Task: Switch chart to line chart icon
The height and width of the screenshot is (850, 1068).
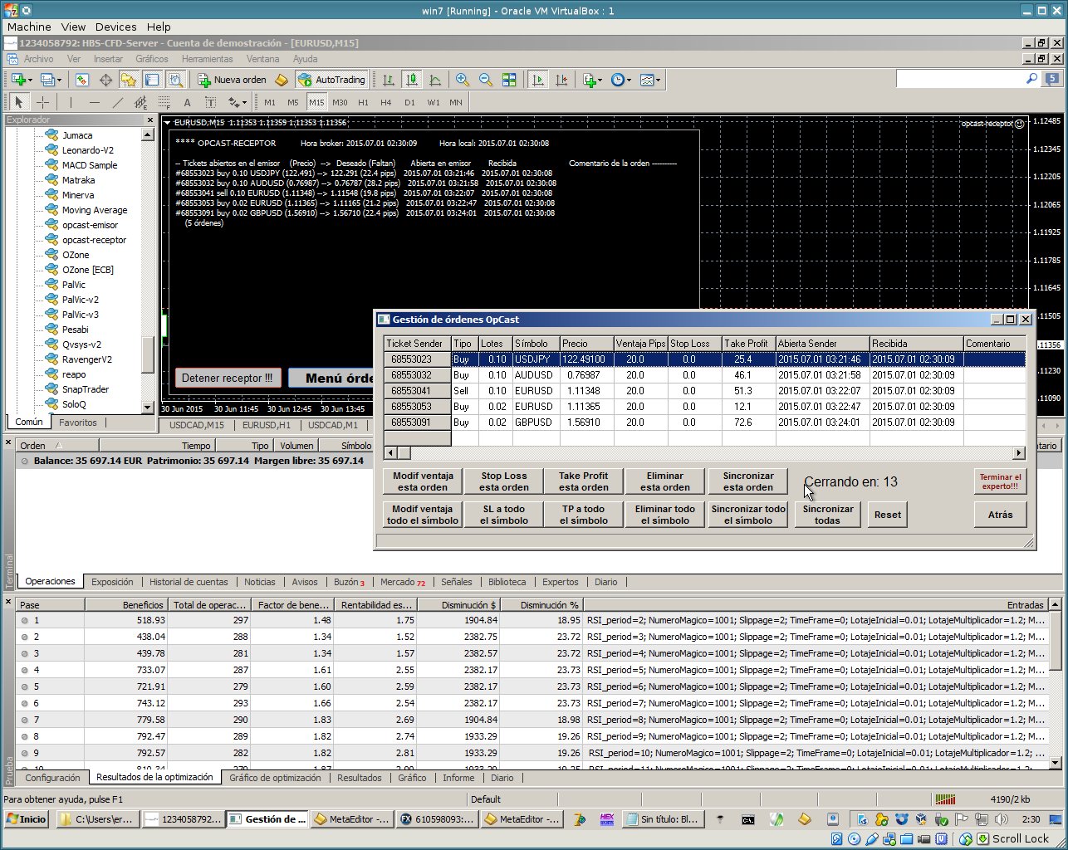Action: (x=434, y=80)
